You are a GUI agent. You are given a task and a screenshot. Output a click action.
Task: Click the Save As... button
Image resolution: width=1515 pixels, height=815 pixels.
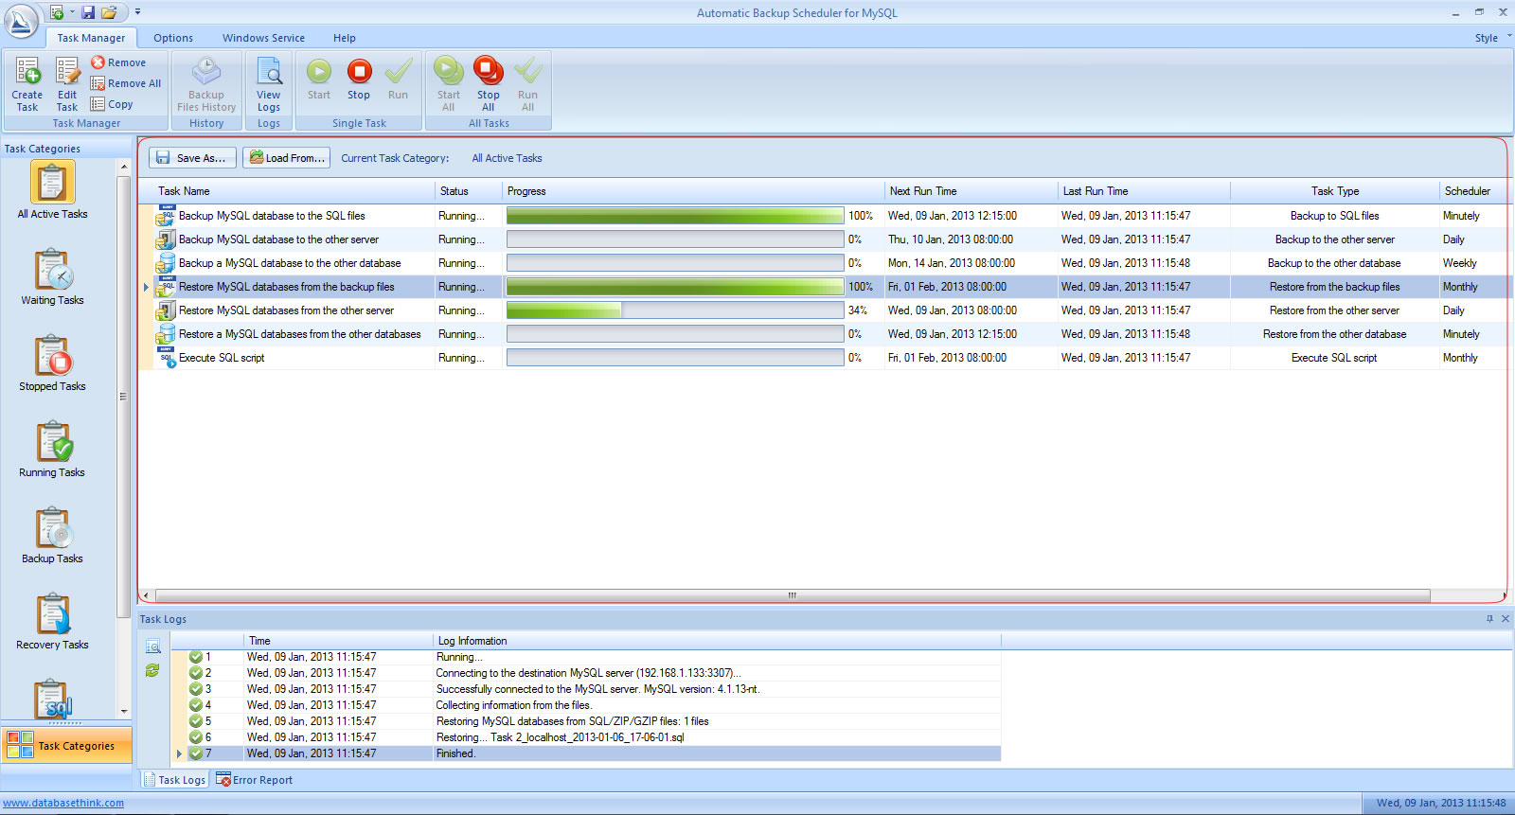pos(192,158)
